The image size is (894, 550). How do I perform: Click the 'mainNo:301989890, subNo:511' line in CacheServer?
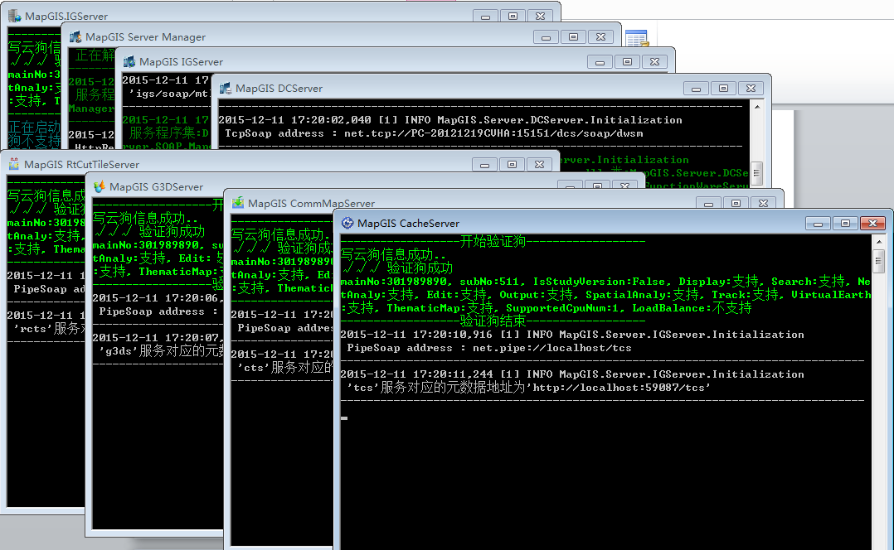[605, 282]
